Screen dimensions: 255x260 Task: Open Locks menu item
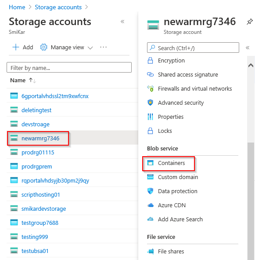click(x=165, y=131)
